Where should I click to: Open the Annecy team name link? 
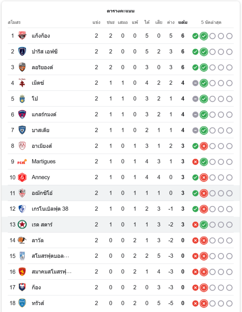pyautogui.click(x=41, y=177)
